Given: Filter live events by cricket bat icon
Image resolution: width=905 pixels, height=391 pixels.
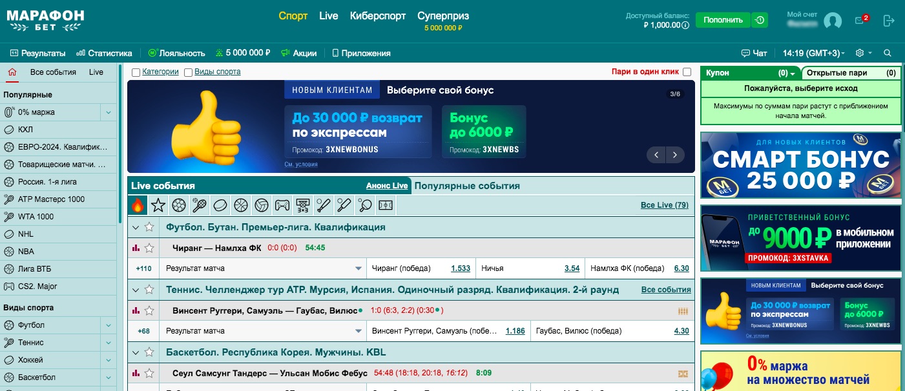Looking at the screenshot, I should (344, 205).
